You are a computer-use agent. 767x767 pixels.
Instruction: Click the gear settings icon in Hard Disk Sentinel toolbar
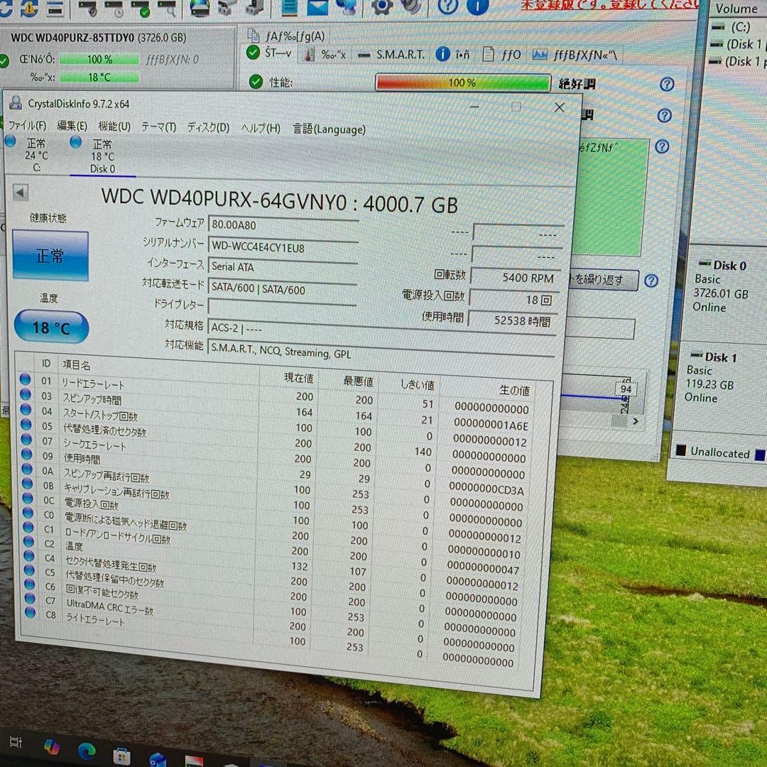[381, 6]
